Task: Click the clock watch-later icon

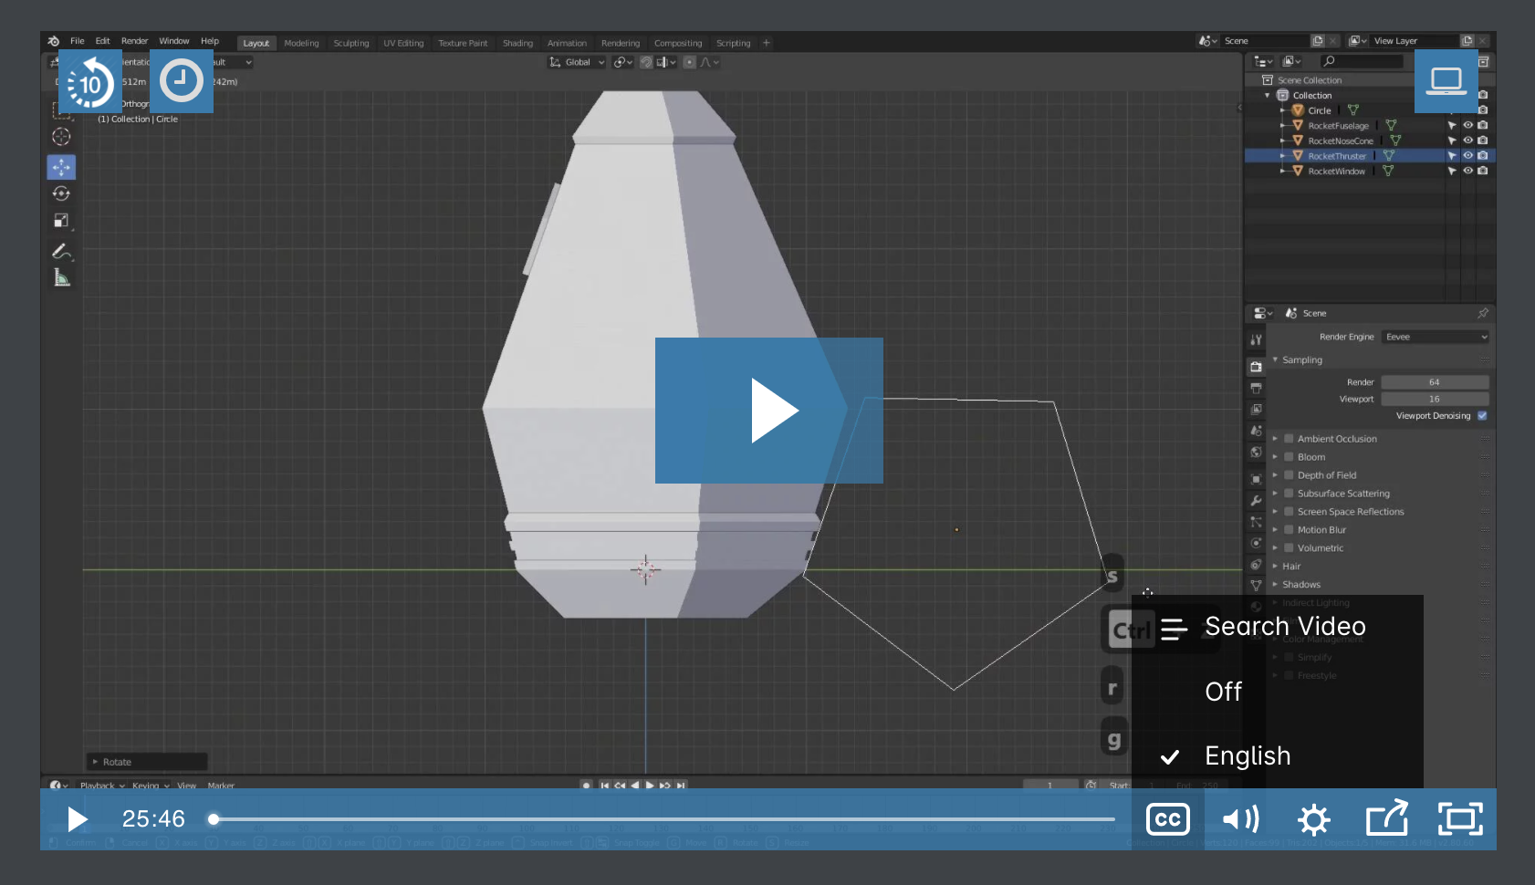Action: coord(182,81)
